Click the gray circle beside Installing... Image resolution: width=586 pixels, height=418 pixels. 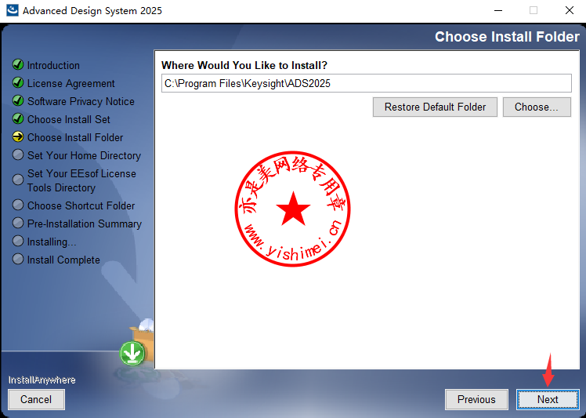point(17,241)
